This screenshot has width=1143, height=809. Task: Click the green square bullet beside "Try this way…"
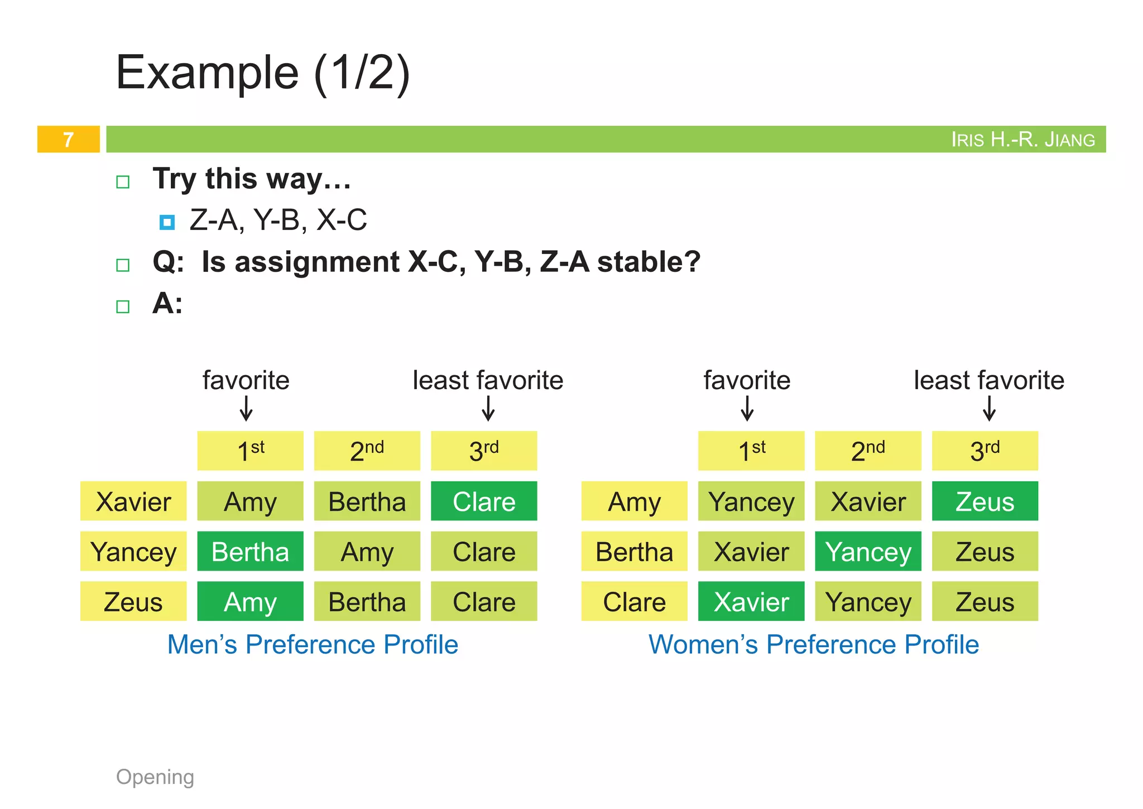click(123, 182)
